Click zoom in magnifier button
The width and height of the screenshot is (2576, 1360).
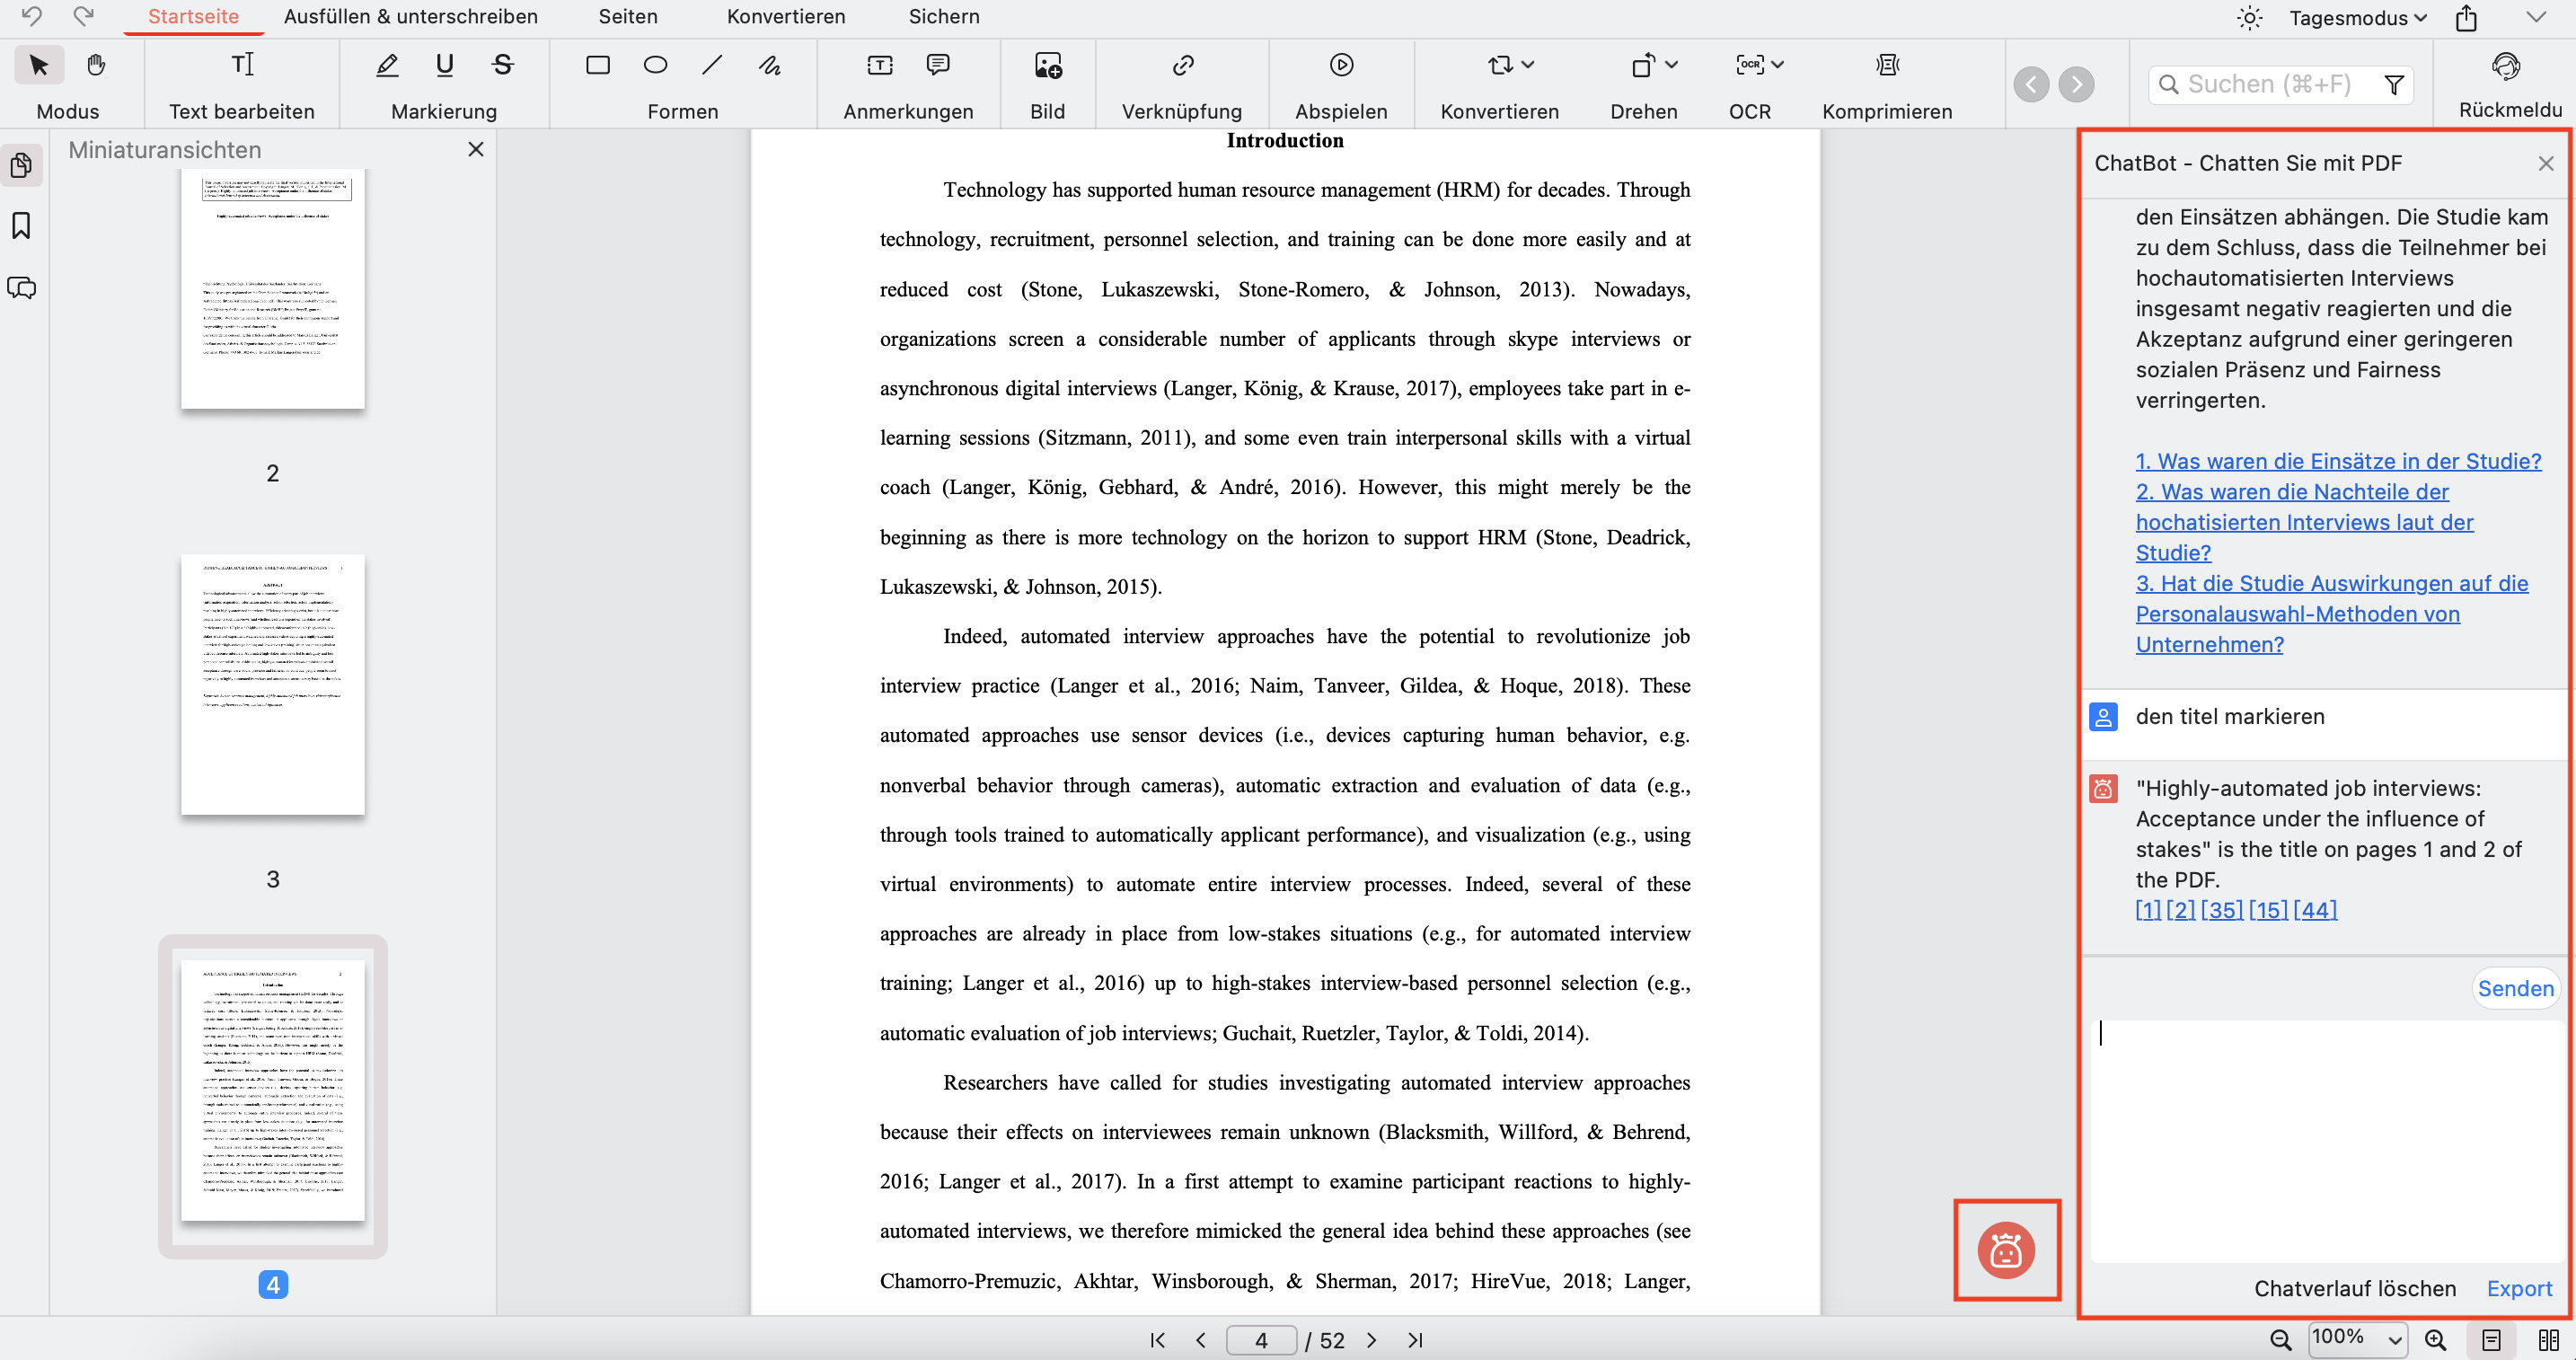click(2436, 1340)
